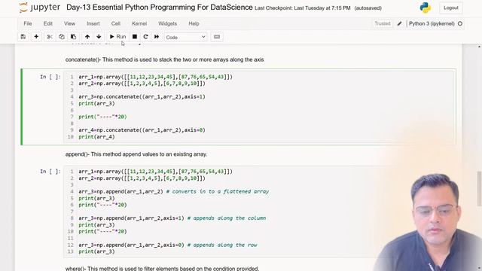Click the where() description text
The image size is (482, 271).
pos(162,268)
